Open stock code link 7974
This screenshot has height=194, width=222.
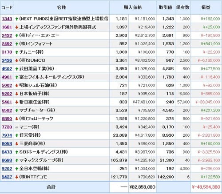[x=7, y=135]
